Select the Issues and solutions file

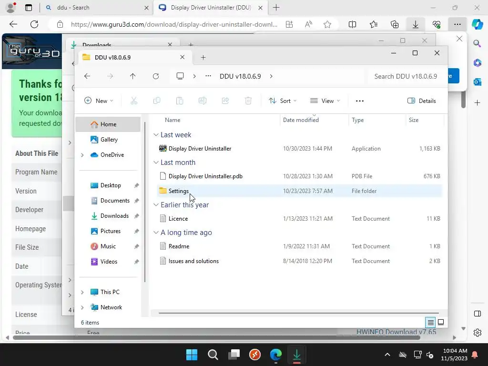tap(299, 261)
